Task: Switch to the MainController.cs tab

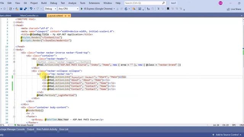Action: (x=29, y=16)
